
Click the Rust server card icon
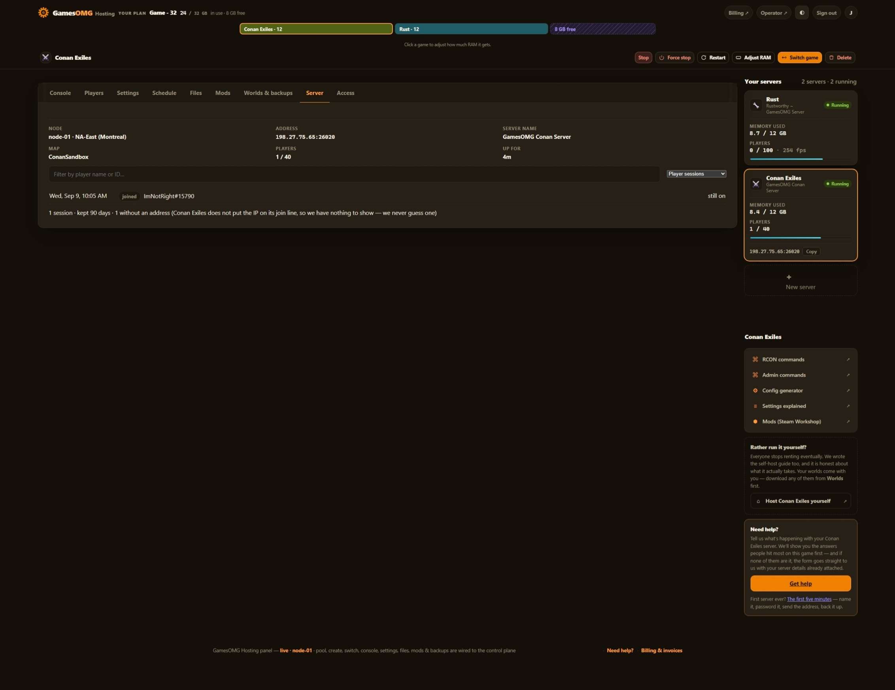756,105
